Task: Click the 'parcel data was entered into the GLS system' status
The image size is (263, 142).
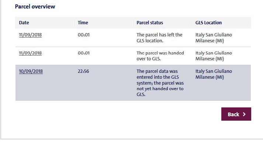Action: click(x=160, y=83)
